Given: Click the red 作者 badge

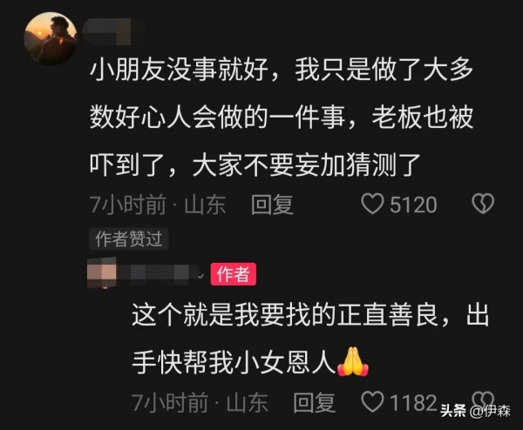Looking at the screenshot, I should click(233, 274).
